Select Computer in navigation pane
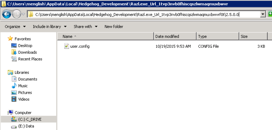 click(23, 113)
